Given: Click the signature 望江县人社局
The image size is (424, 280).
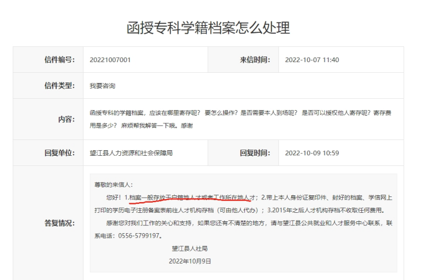Looking at the screenshot, I should click(x=190, y=248).
